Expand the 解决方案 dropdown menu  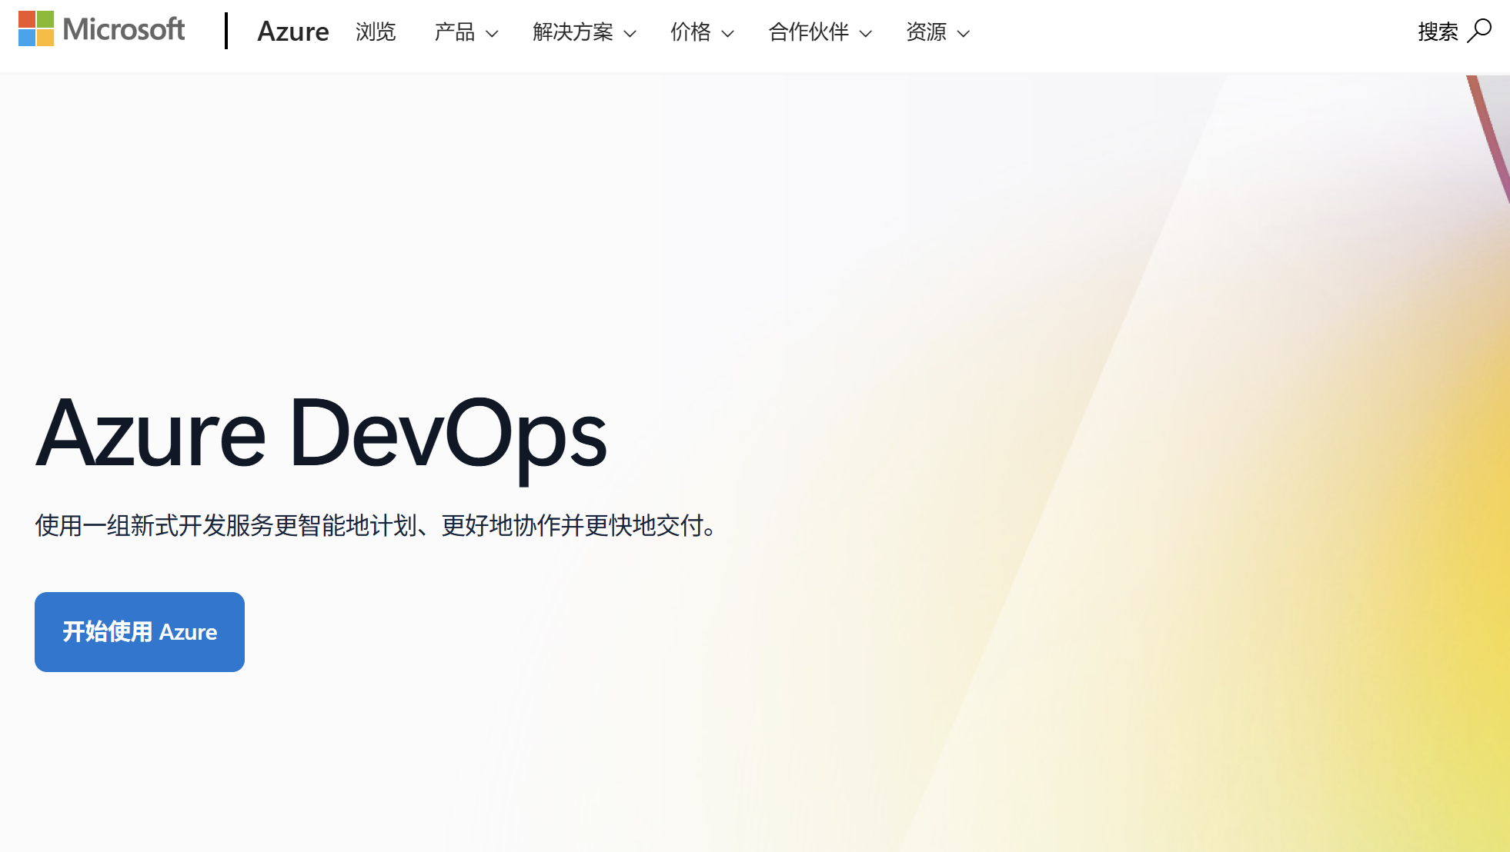[x=584, y=32]
